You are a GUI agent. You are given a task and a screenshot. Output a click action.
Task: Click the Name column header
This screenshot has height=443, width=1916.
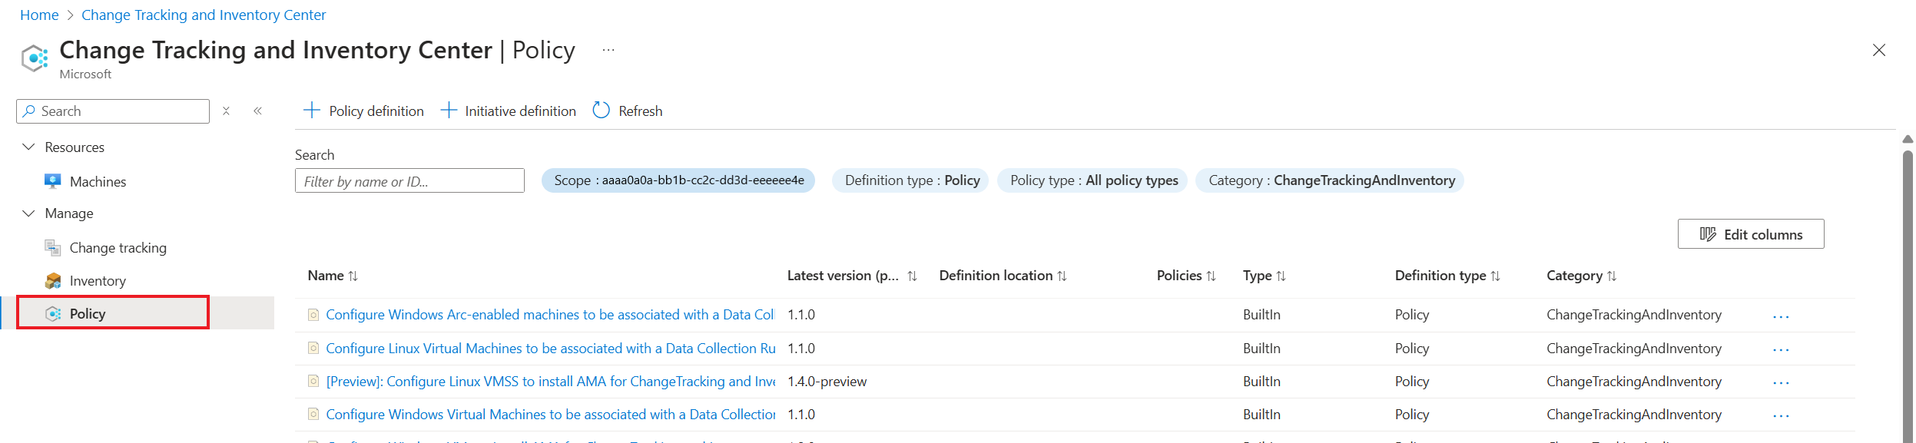click(326, 276)
